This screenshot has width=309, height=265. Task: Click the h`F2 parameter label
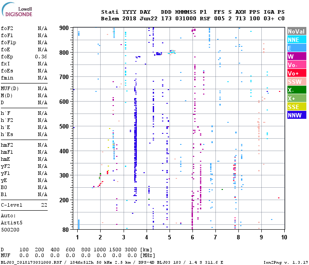click(7, 120)
